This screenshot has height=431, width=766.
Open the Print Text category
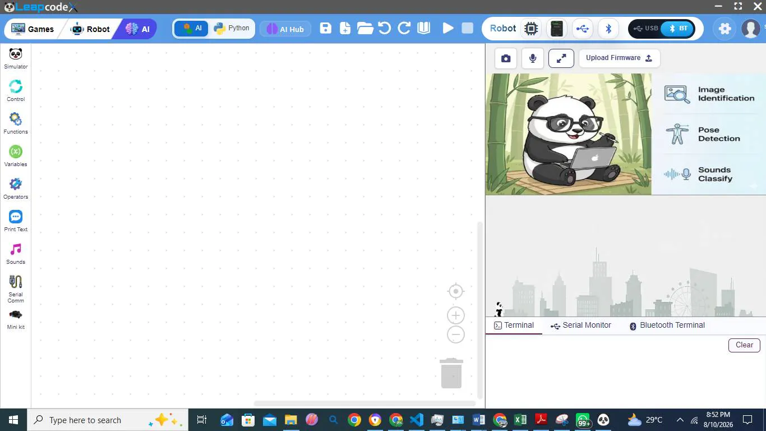click(x=16, y=221)
